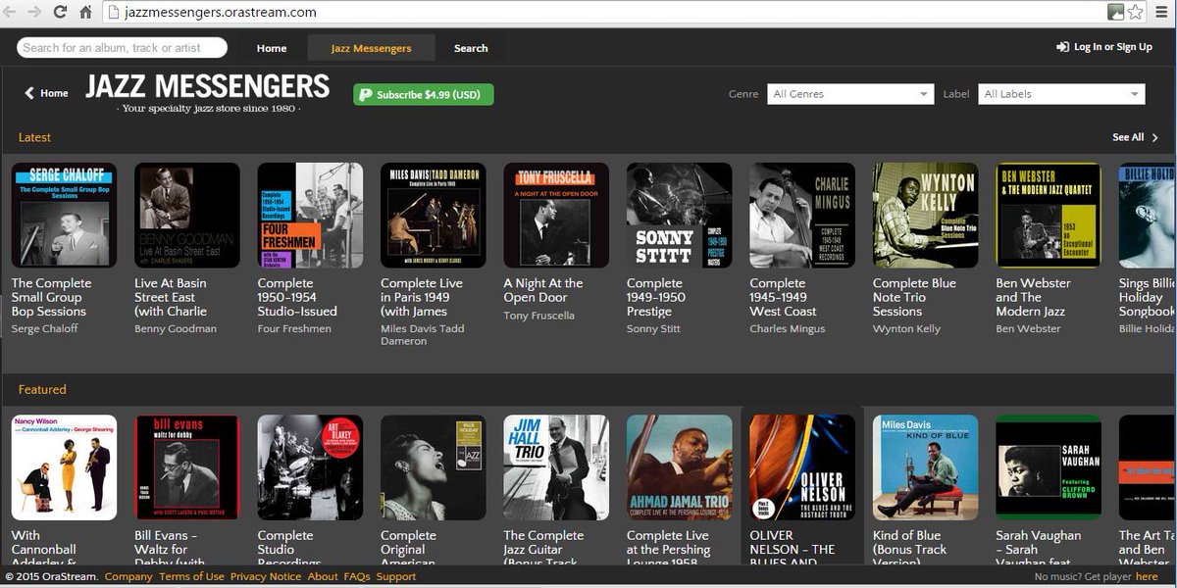1177x588 pixels.
Task: Select the Jazz Messengers tab
Action: [371, 48]
